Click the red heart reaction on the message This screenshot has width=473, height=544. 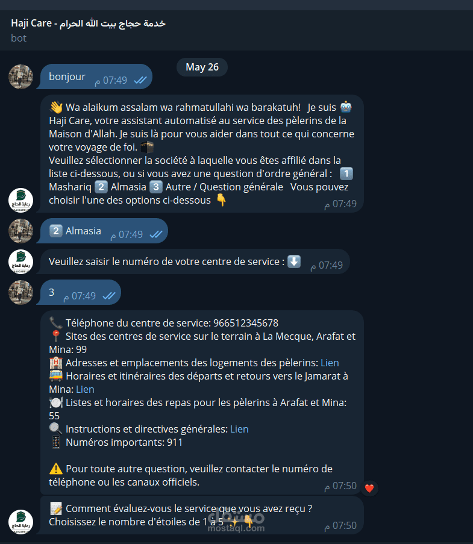[369, 489]
